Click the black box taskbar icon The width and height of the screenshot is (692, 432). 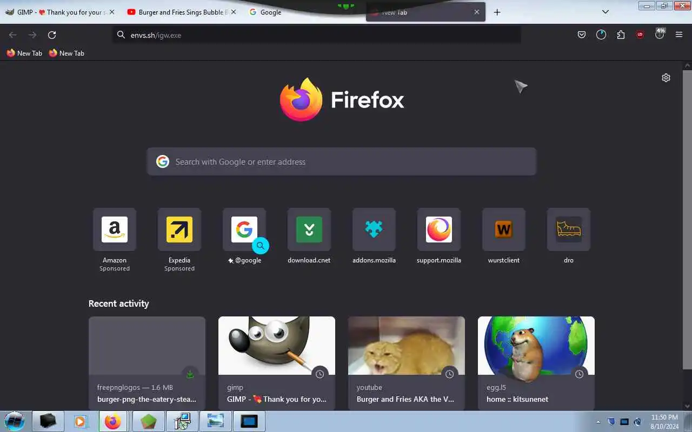pyautogui.click(x=48, y=421)
